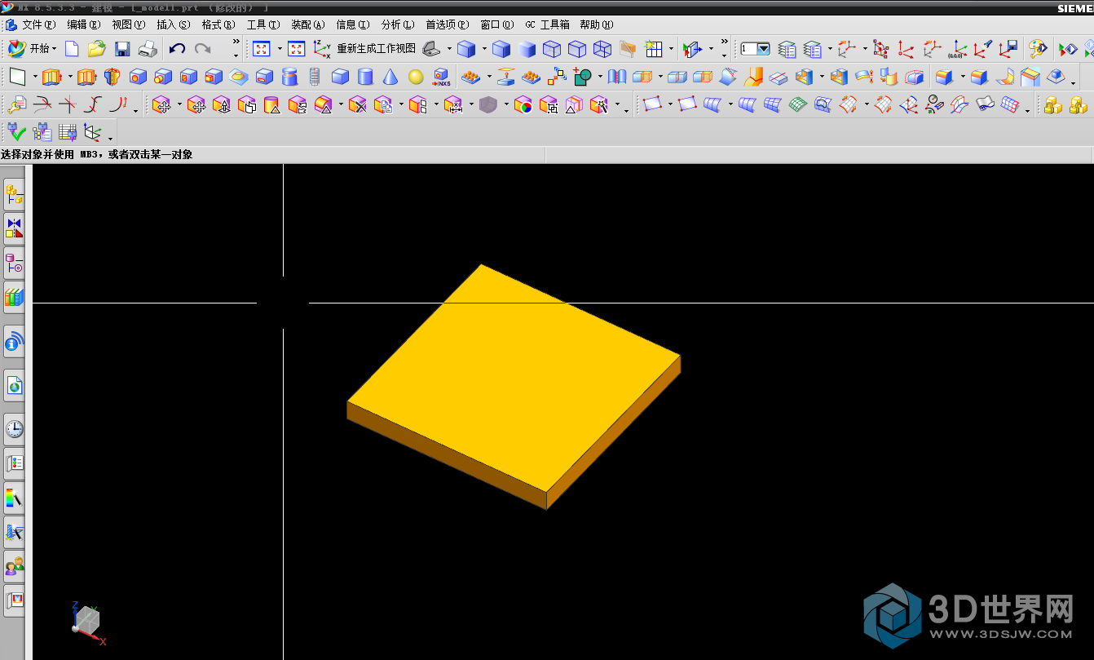Create a Cone primitive
Image resolution: width=1094 pixels, height=660 pixels.
390,78
